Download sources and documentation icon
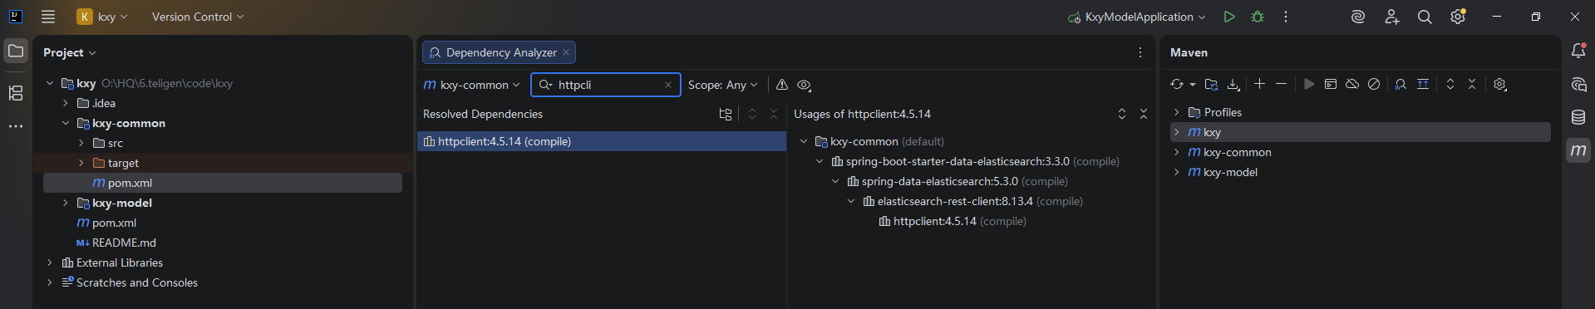 (1233, 84)
